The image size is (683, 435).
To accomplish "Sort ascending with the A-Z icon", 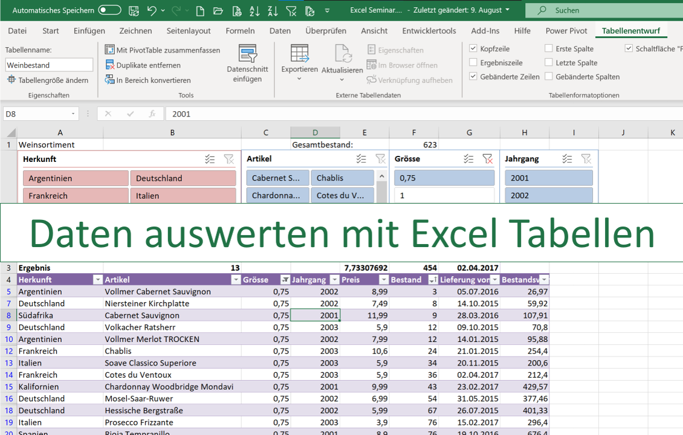I will [253, 10].
